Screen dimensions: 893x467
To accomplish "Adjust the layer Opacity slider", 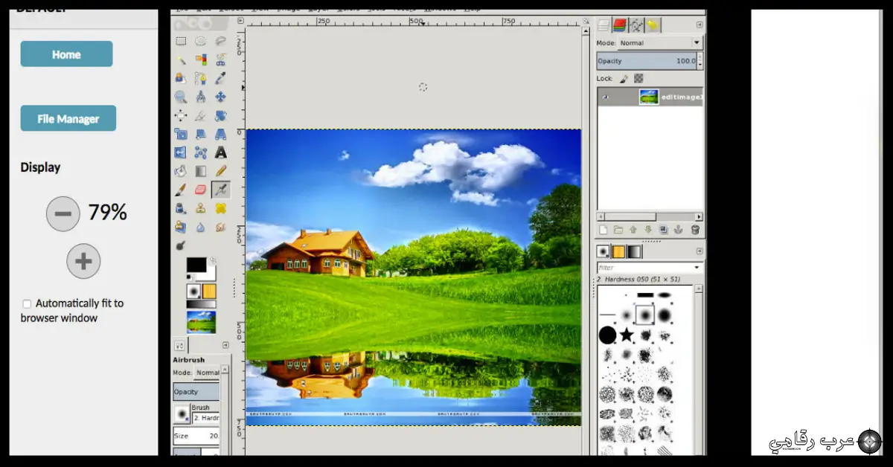I will pos(646,60).
